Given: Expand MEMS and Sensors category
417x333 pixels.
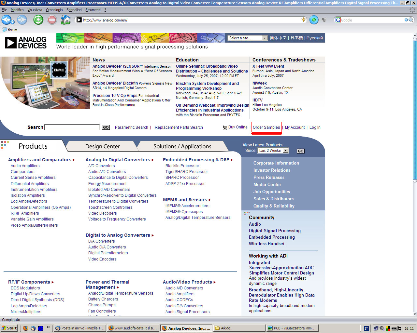Looking at the screenshot, I should click(x=210, y=200).
